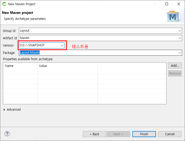
Task: Minimize the New Maven Project dialog
Action: tap(155, 4)
